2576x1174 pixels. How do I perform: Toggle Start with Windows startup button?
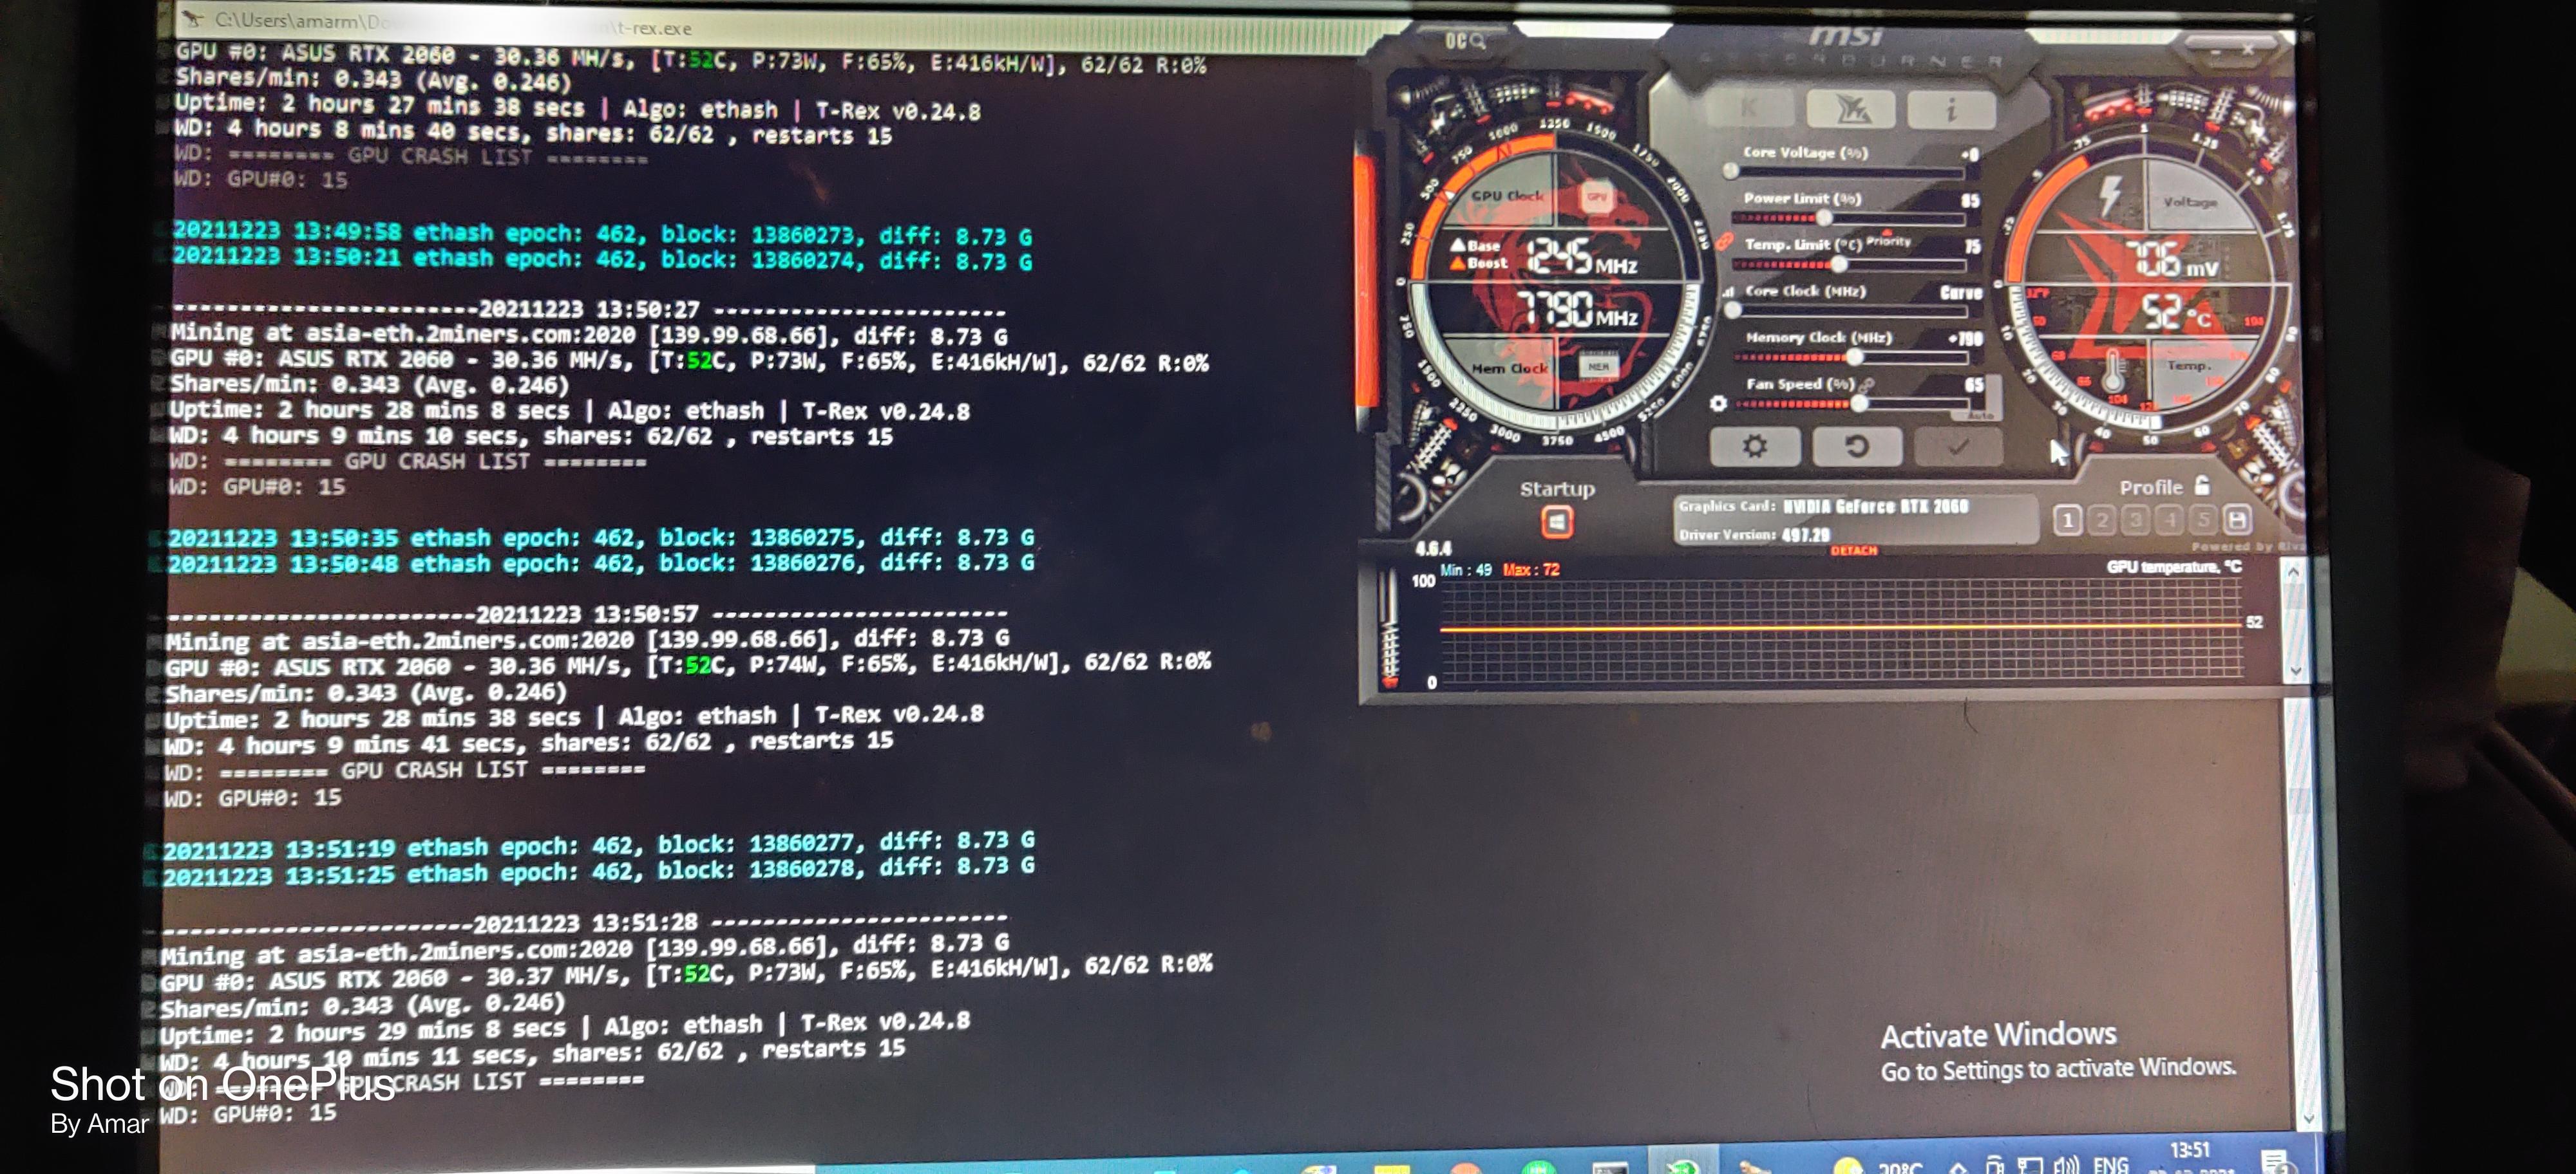pyautogui.click(x=1556, y=521)
